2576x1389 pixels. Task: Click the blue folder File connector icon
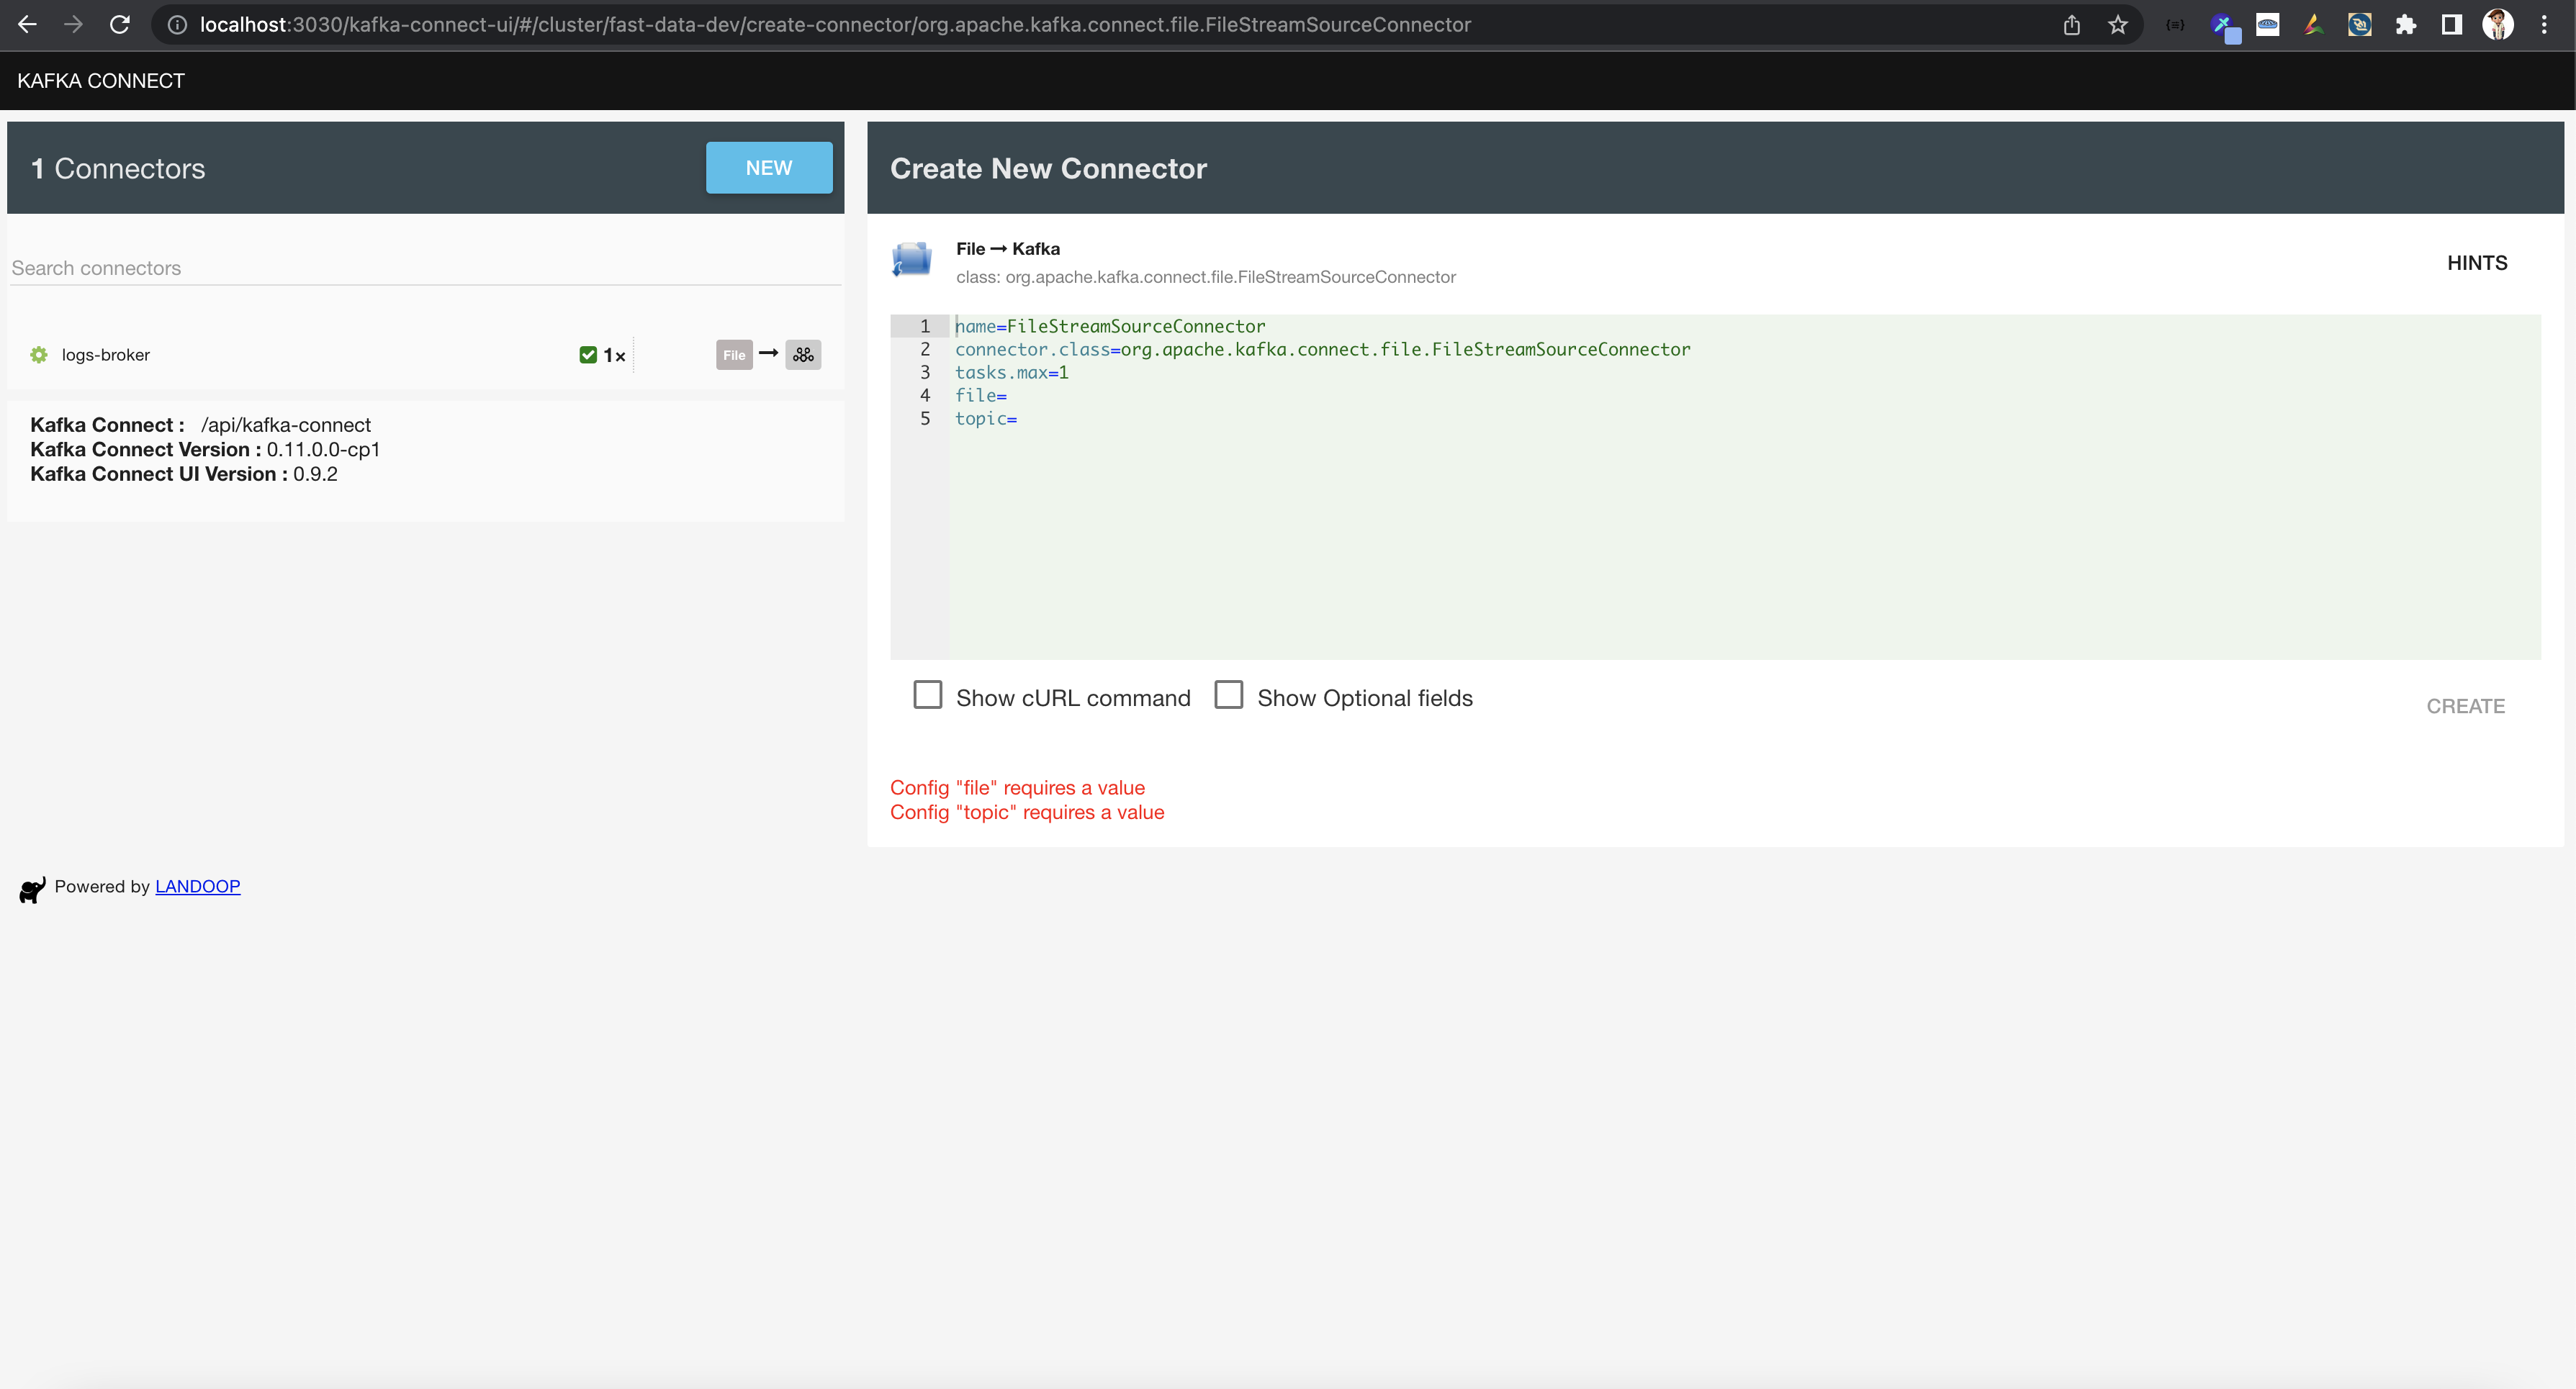pos(912,260)
